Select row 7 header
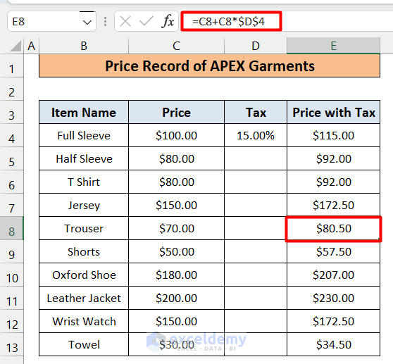Image resolution: width=393 pixels, height=364 pixels. click(11, 205)
